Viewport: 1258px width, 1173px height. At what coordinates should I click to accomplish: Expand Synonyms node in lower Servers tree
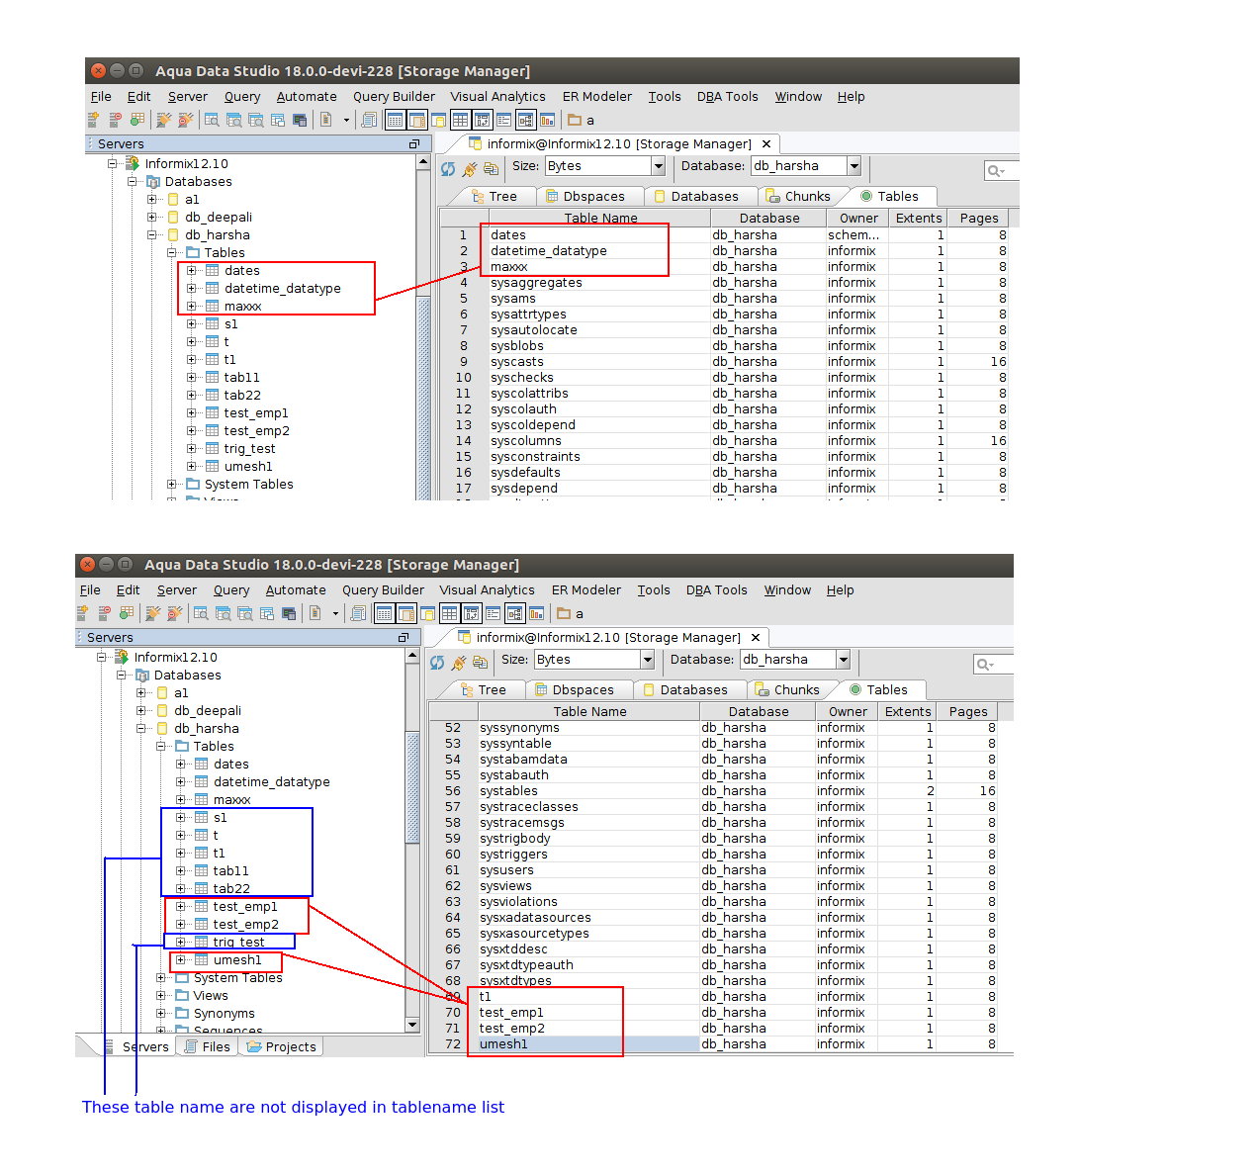coord(161,1014)
